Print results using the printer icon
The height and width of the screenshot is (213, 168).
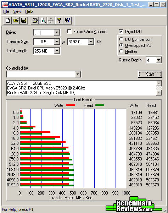click(35, 21)
